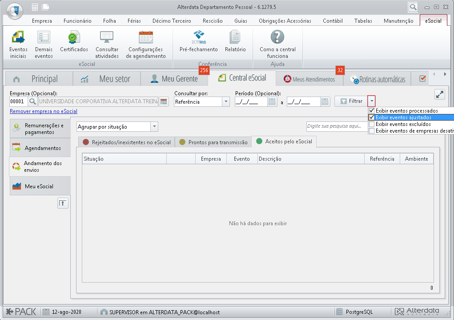
Task: Sort by the Referência column header
Action: 382,159
